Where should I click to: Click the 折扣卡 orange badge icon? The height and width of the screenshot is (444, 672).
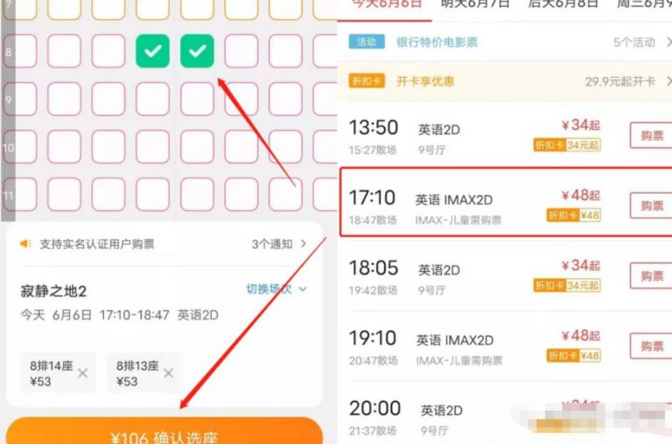click(x=367, y=81)
